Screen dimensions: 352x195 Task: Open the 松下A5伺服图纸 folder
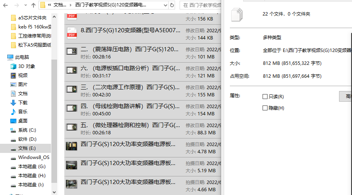pyautogui.click(x=31, y=45)
